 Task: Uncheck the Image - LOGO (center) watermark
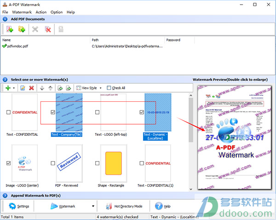click(8, 163)
